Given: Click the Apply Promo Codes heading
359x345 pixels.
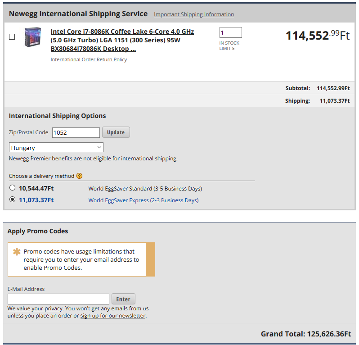Looking at the screenshot, I should tap(38, 231).
